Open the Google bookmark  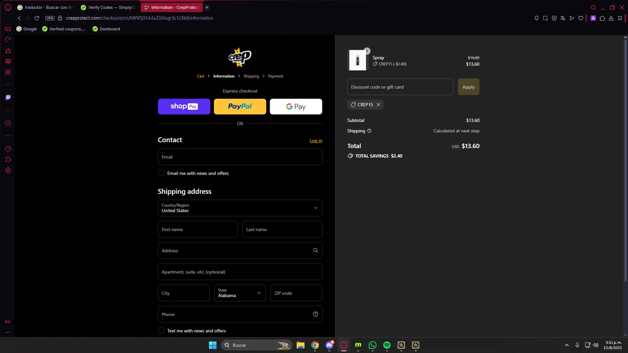pyautogui.click(x=26, y=29)
